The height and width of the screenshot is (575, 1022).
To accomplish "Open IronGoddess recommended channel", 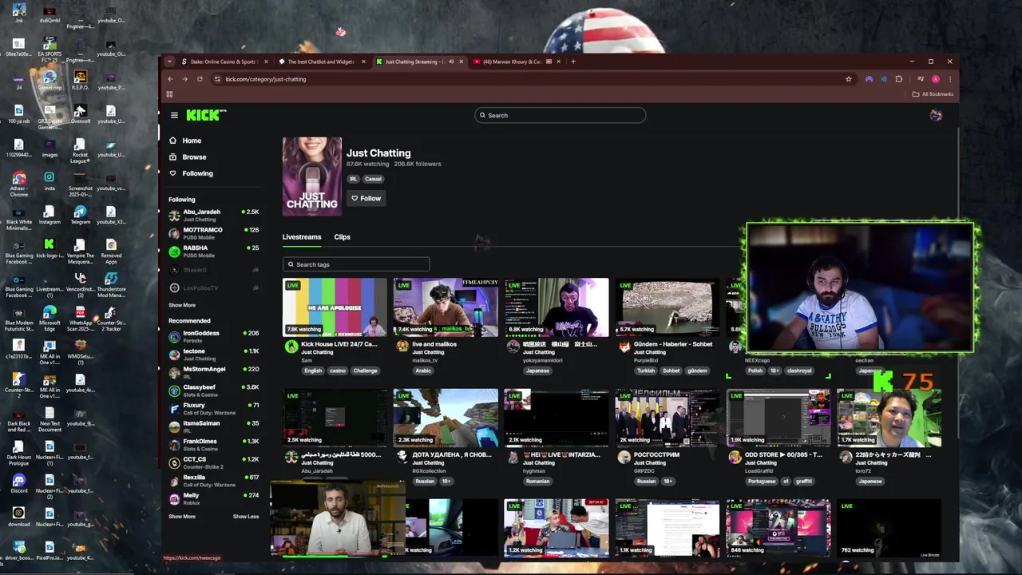I will point(214,336).
